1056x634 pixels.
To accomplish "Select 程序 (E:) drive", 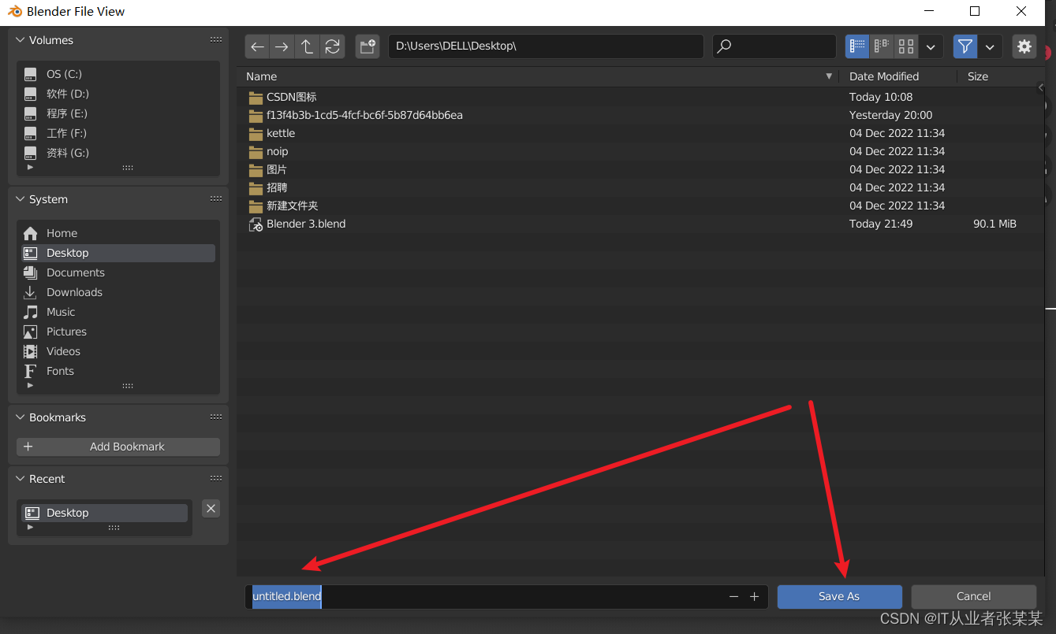I will [118, 113].
